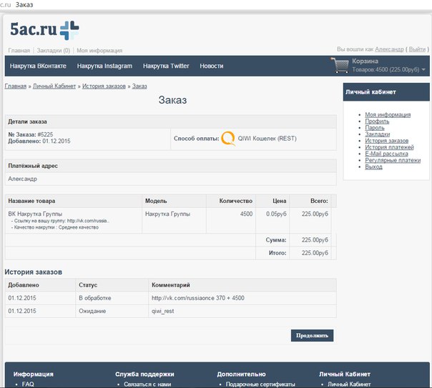Click the Александр username link
This screenshot has width=432, height=388.
click(x=389, y=49)
